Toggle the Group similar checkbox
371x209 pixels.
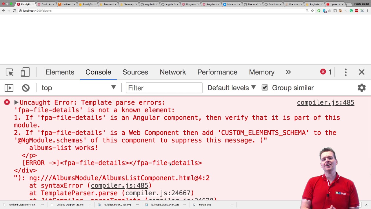point(265,88)
